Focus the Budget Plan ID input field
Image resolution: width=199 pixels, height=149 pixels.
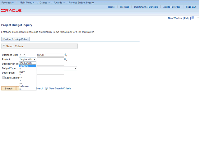[50, 64]
